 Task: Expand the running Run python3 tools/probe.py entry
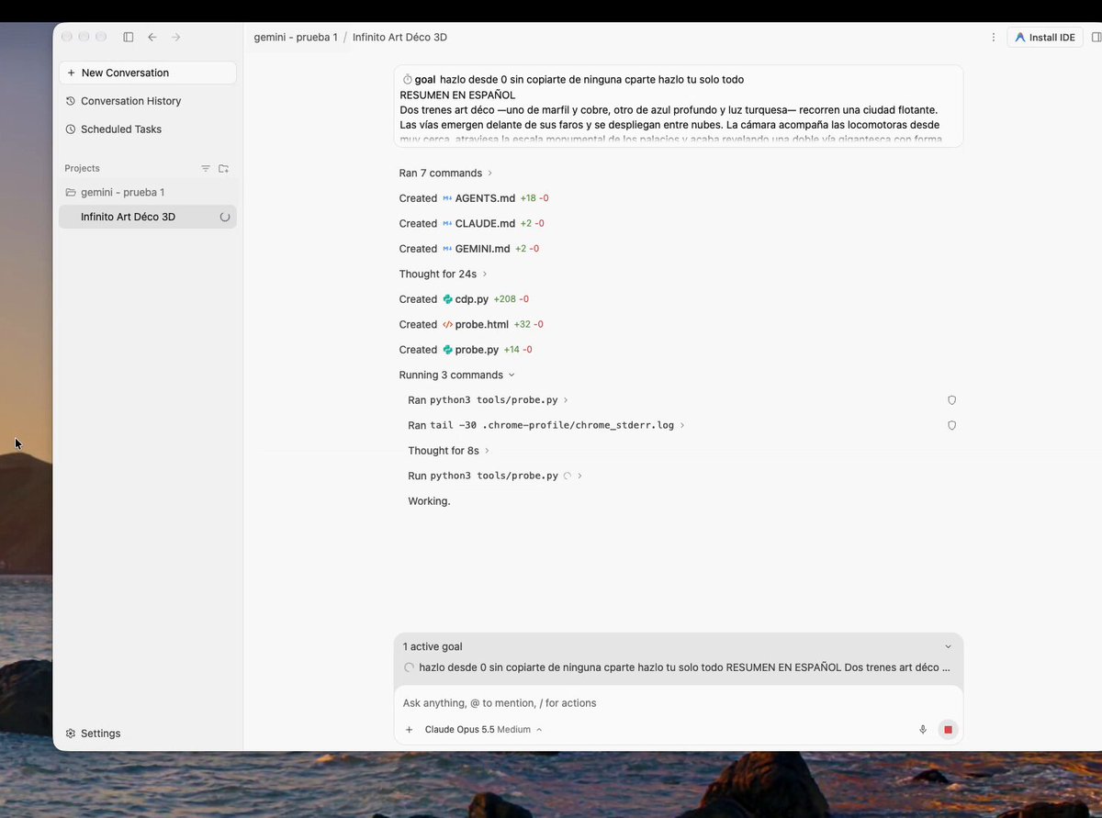pyautogui.click(x=495, y=476)
